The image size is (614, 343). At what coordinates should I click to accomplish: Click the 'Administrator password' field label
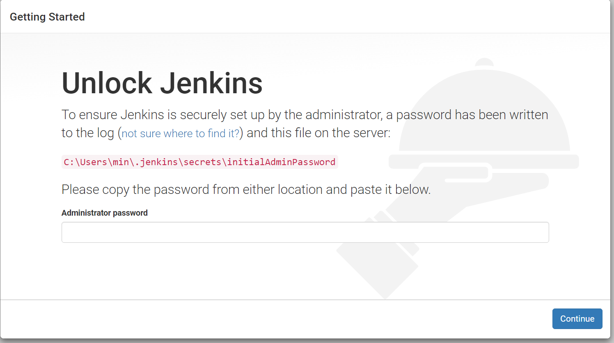[x=105, y=213]
